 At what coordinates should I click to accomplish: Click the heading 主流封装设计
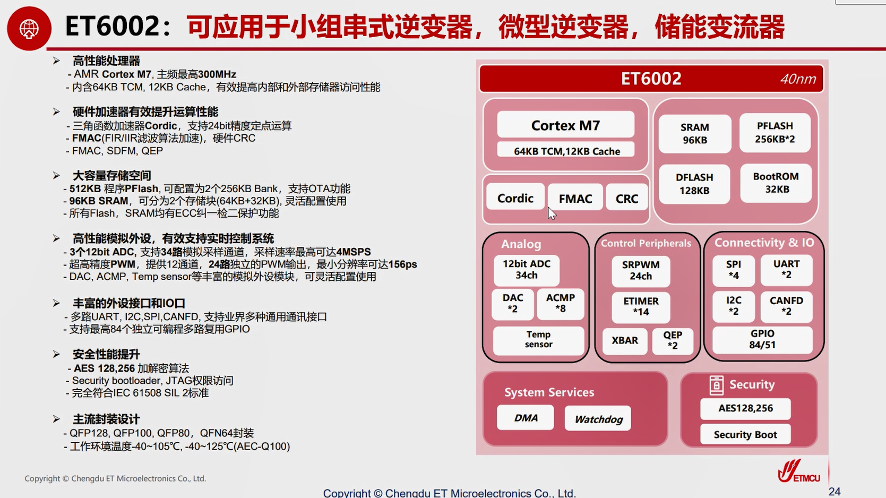click(106, 419)
